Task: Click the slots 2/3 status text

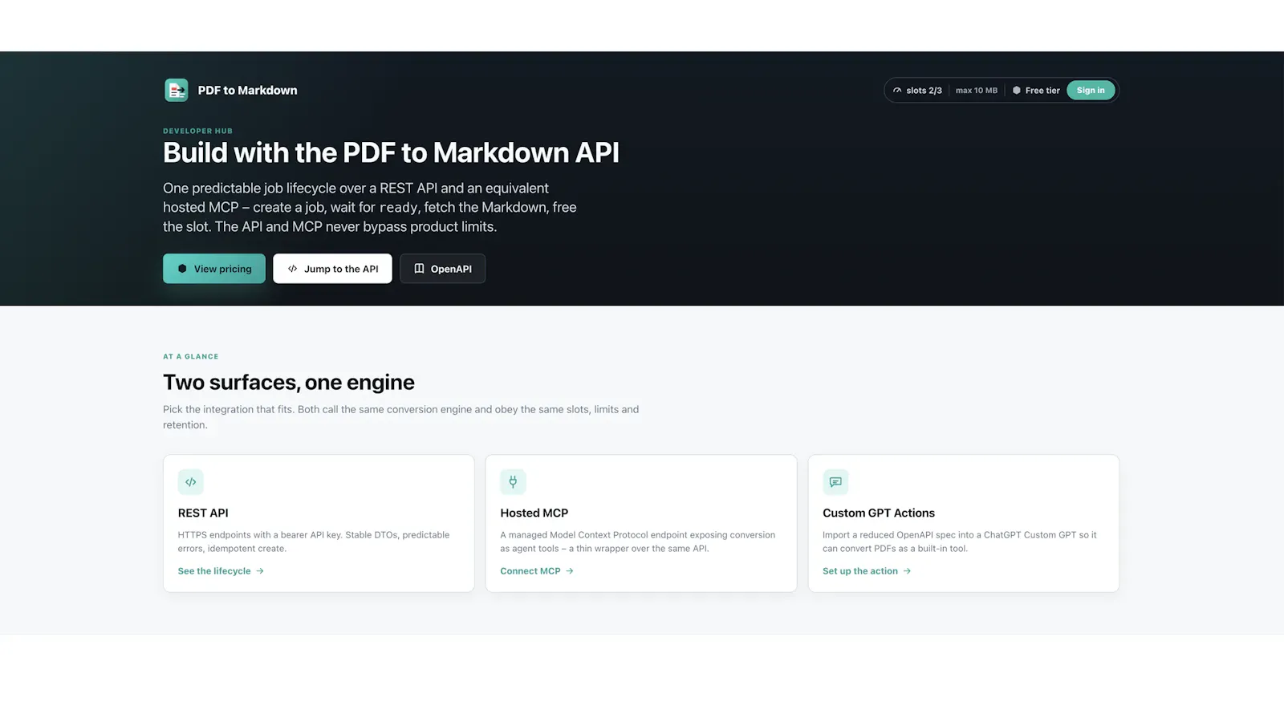Action: pyautogui.click(x=924, y=91)
